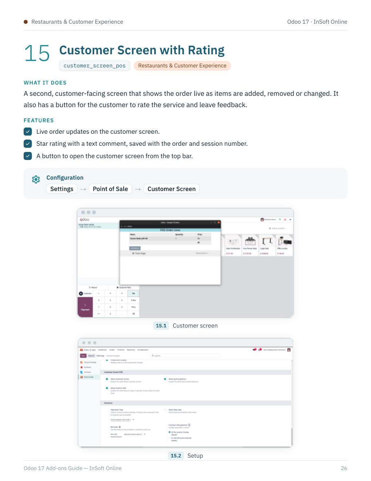This screenshot has height=481, width=371.
Task: Toggle the Allow Ship Later checkbox
Action: point(165,410)
